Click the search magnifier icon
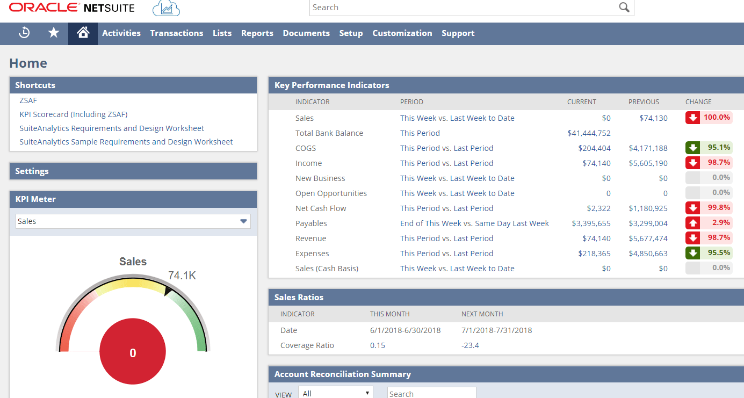The height and width of the screenshot is (398, 744). [x=624, y=8]
